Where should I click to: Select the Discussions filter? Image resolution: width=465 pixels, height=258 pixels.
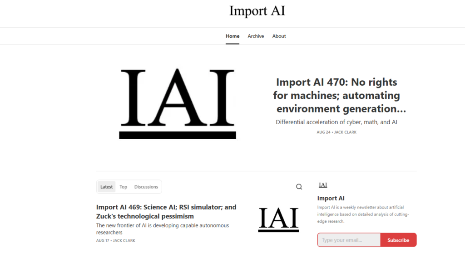point(146,187)
